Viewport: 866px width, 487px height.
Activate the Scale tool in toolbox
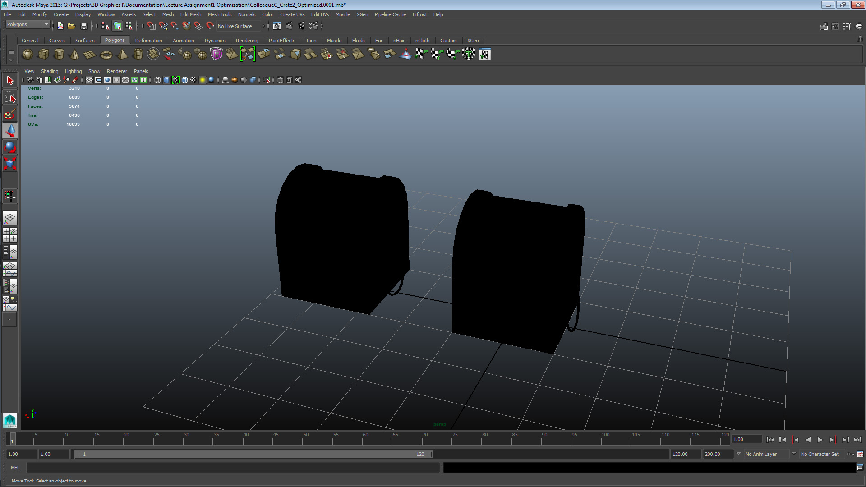[10, 163]
